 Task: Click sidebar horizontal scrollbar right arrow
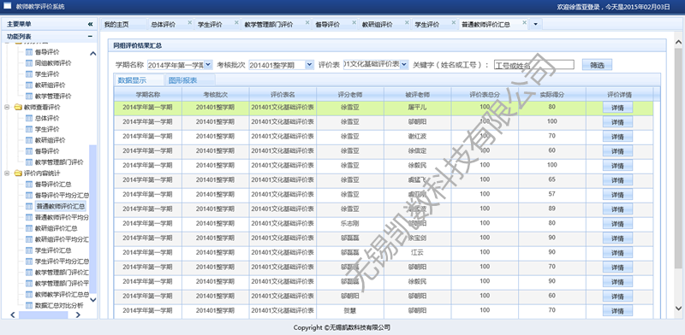pos(78,314)
